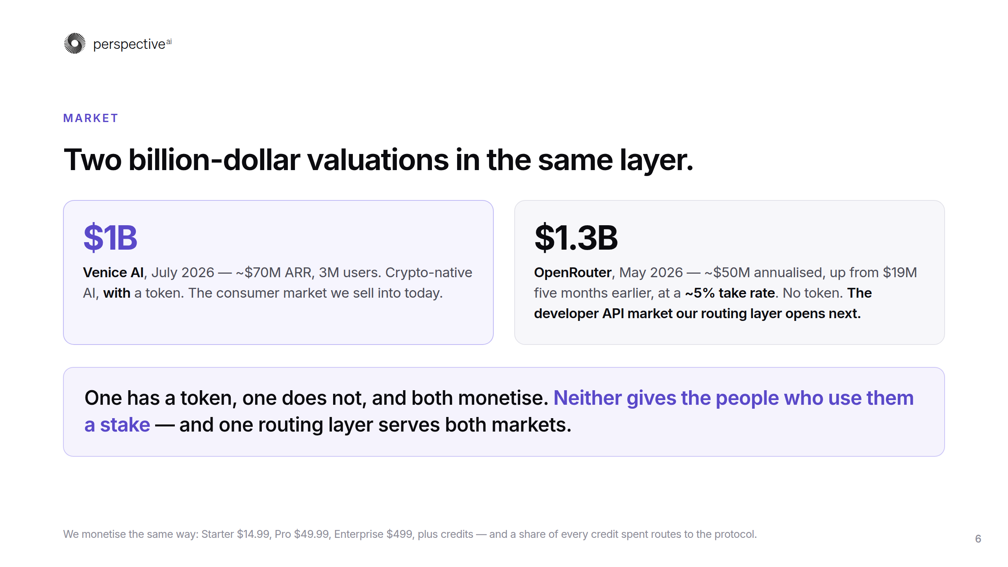Click the slide page number 6

(978, 539)
